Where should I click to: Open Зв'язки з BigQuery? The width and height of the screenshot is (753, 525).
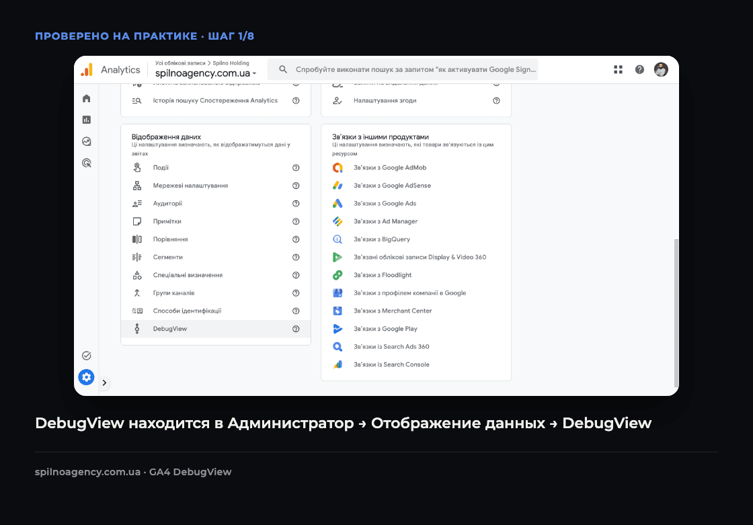coord(416,239)
